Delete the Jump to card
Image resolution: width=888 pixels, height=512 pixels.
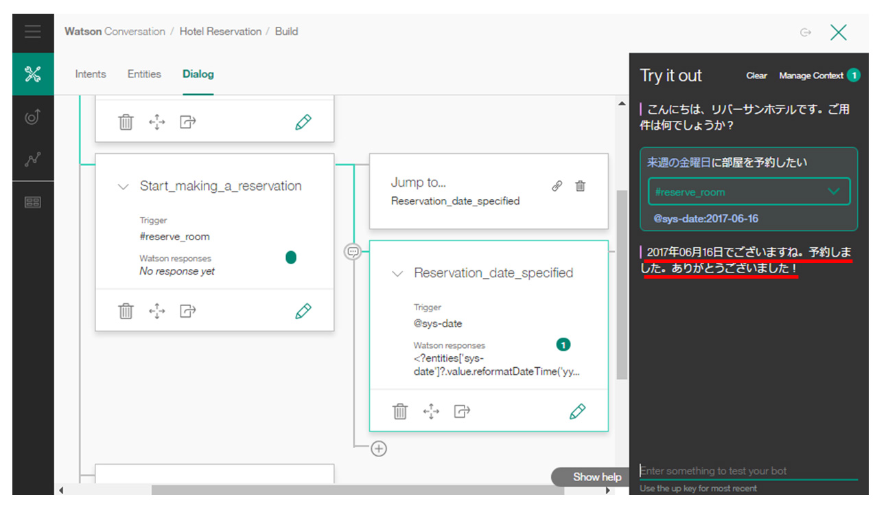[581, 186]
